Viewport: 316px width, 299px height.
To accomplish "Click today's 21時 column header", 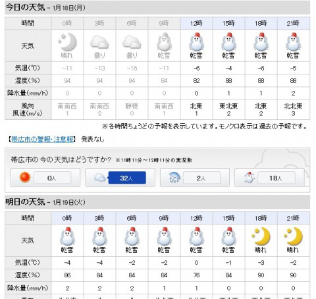I will click(294, 23).
